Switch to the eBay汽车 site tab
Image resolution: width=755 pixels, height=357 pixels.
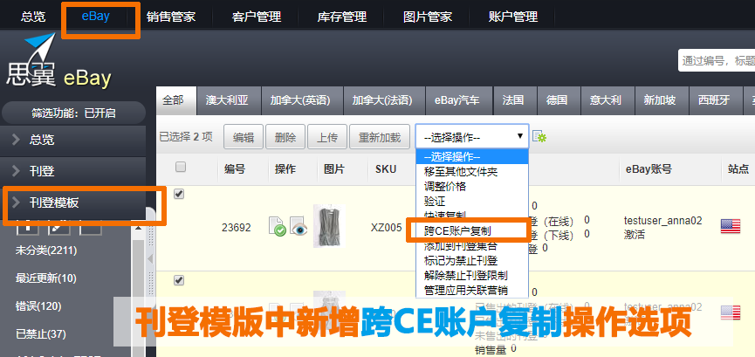click(x=460, y=100)
